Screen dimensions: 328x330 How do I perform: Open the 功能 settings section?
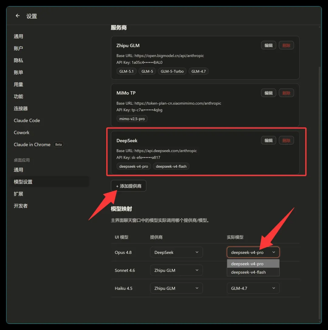(x=19, y=96)
